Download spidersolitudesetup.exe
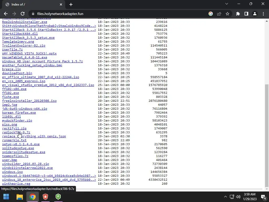269x202 pixels. [x=24, y=152]
